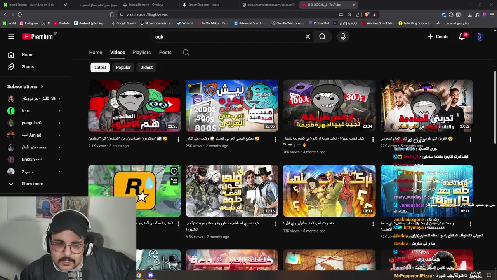Screen dimensions: 497x280
Task: Open the notifications bell
Action: pyautogui.click(x=462, y=37)
